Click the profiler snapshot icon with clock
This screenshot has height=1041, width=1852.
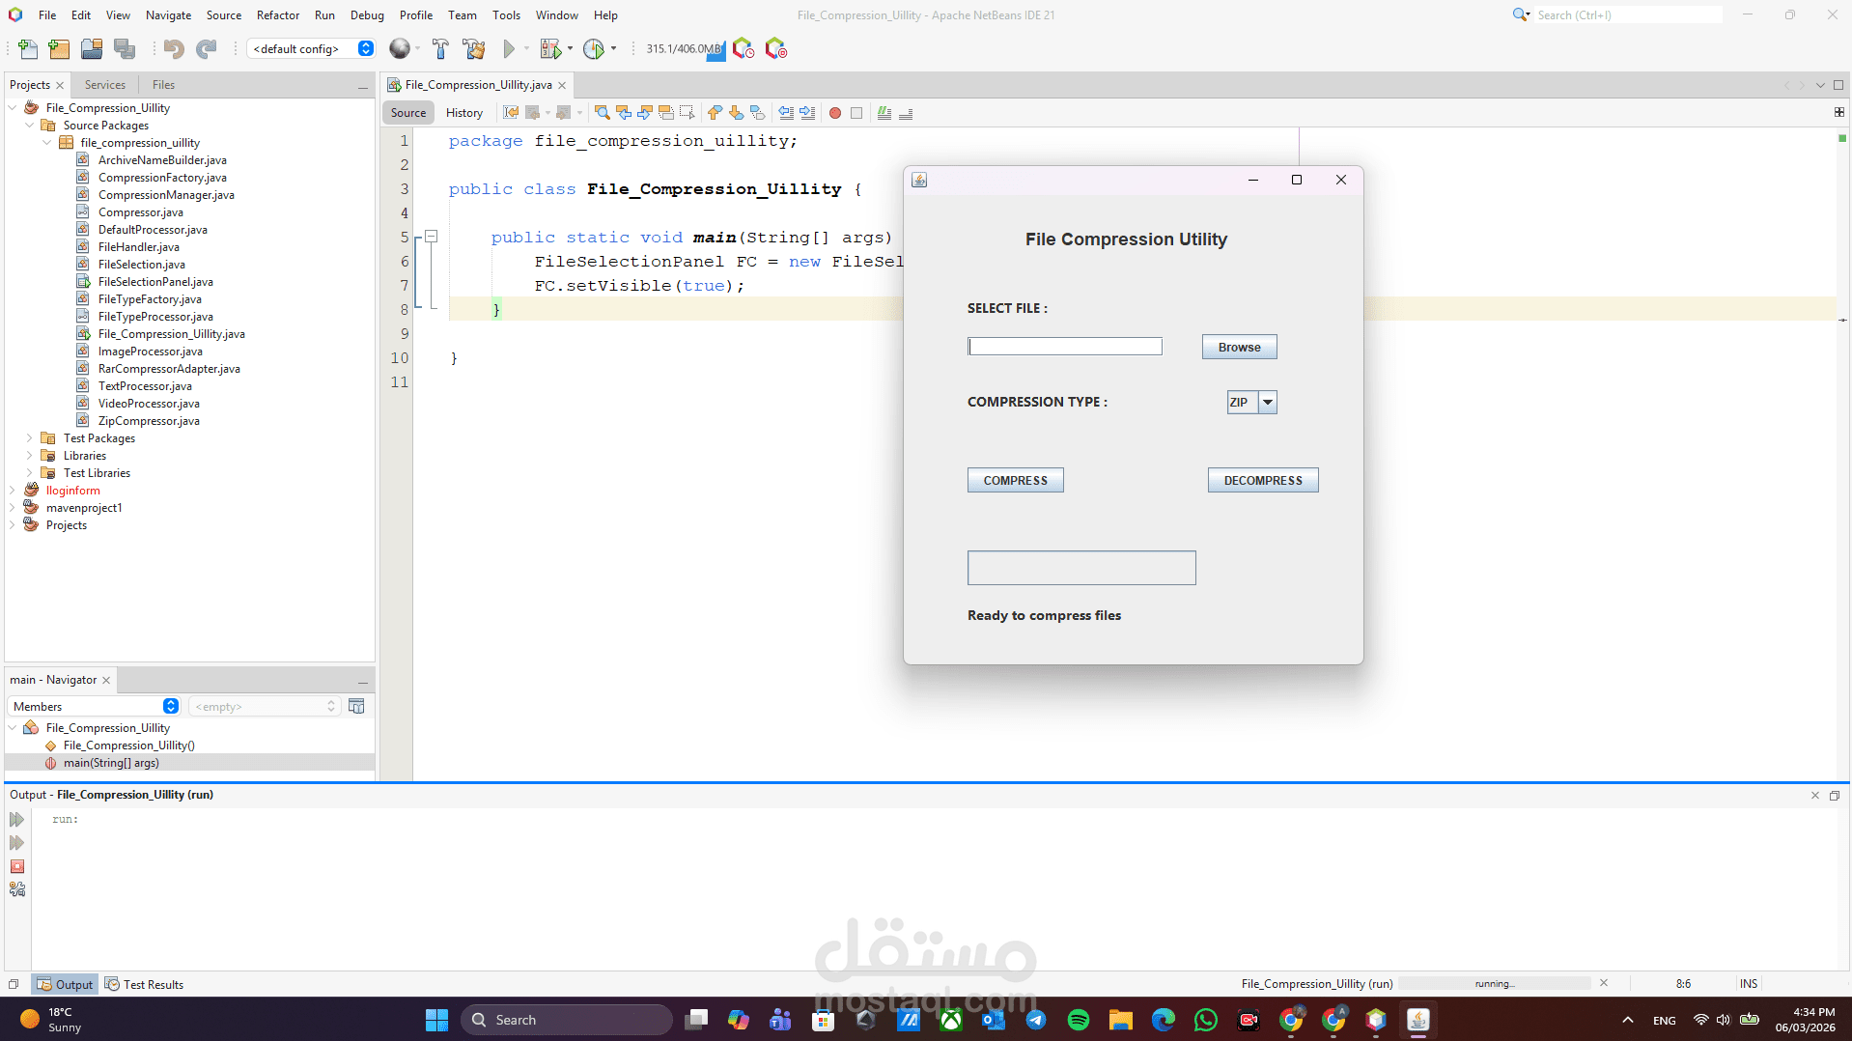coord(743,49)
